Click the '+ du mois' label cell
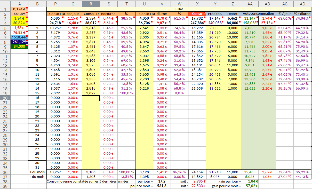This screenshot has width=312, height=189. (x=37, y=172)
